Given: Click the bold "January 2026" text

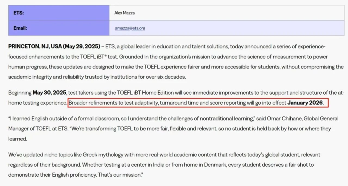Looking at the screenshot, I should click(305, 103).
